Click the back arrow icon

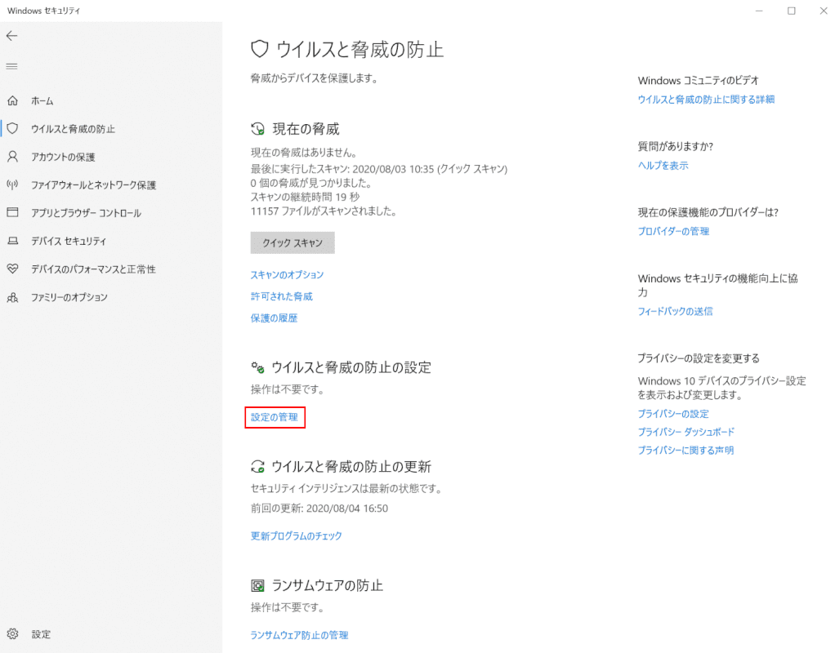11,36
